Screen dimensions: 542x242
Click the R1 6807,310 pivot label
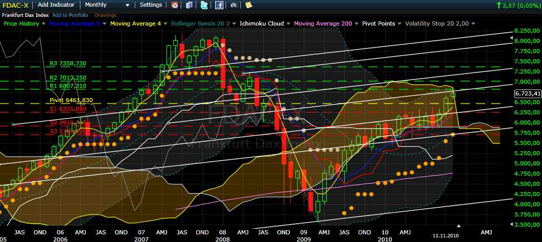click(x=68, y=85)
